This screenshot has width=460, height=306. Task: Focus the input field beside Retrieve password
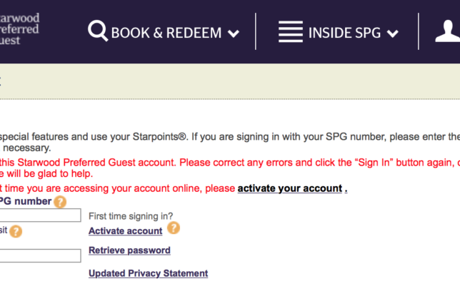(40, 255)
